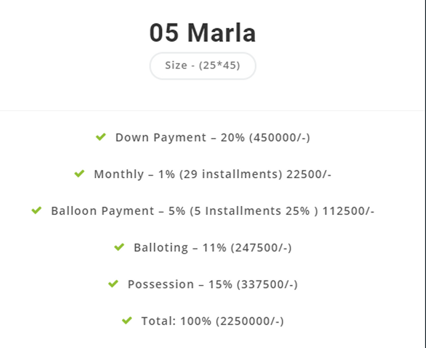Click the Total: 100% label
Screen dimensions: 426x348
pos(176,321)
